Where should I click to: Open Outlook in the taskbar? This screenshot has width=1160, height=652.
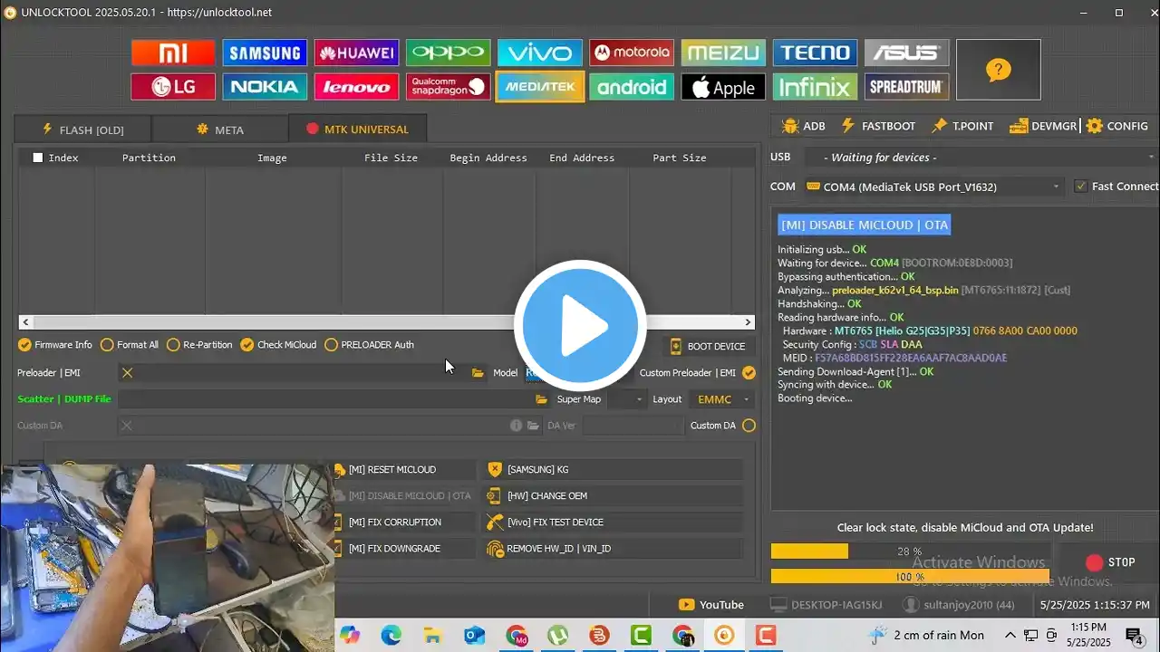click(x=474, y=635)
